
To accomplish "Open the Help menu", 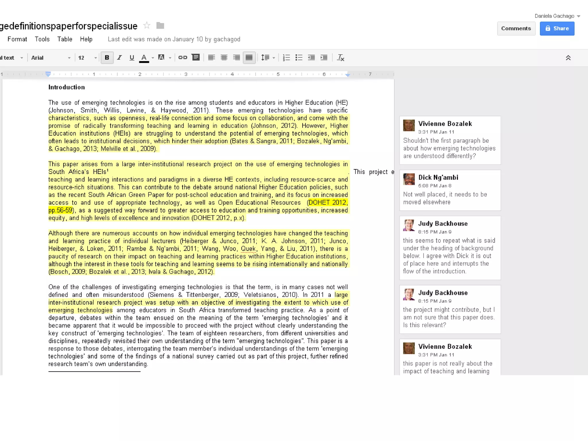I will click(x=86, y=39).
